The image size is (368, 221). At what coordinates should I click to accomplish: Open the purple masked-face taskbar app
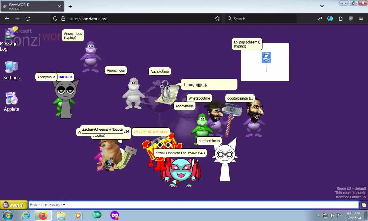tap(115, 215)
